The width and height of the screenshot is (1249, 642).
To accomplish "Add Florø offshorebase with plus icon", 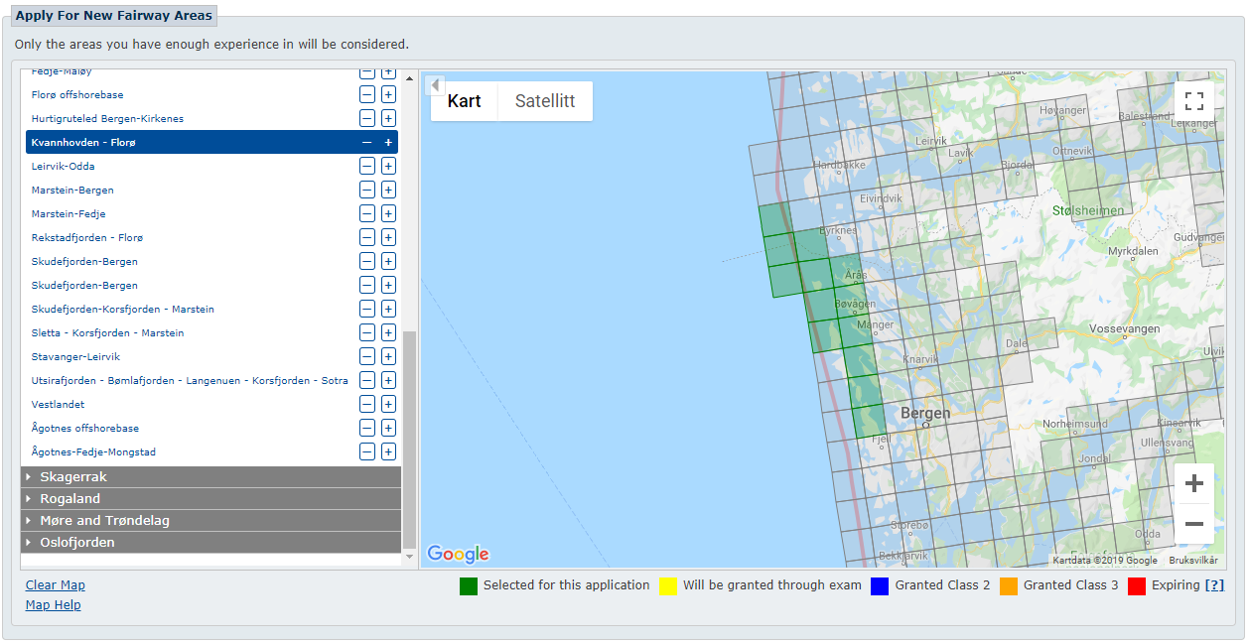I will [x=388, y=95].
